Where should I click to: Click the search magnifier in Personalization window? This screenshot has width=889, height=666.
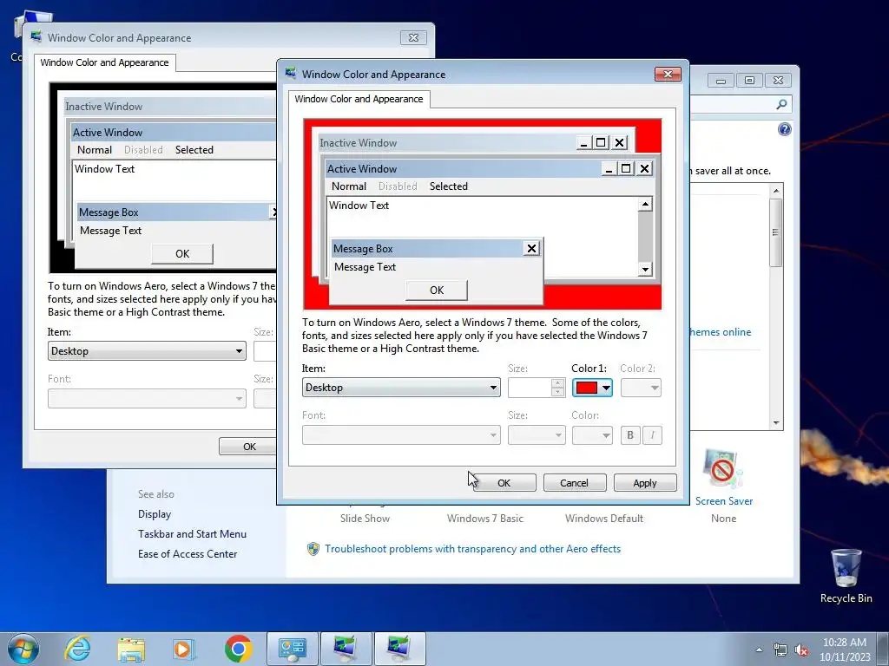tap(781, 104)
